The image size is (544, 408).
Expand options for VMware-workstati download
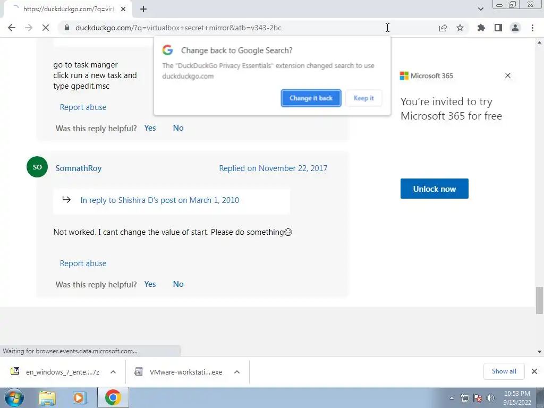click(237, 372)
